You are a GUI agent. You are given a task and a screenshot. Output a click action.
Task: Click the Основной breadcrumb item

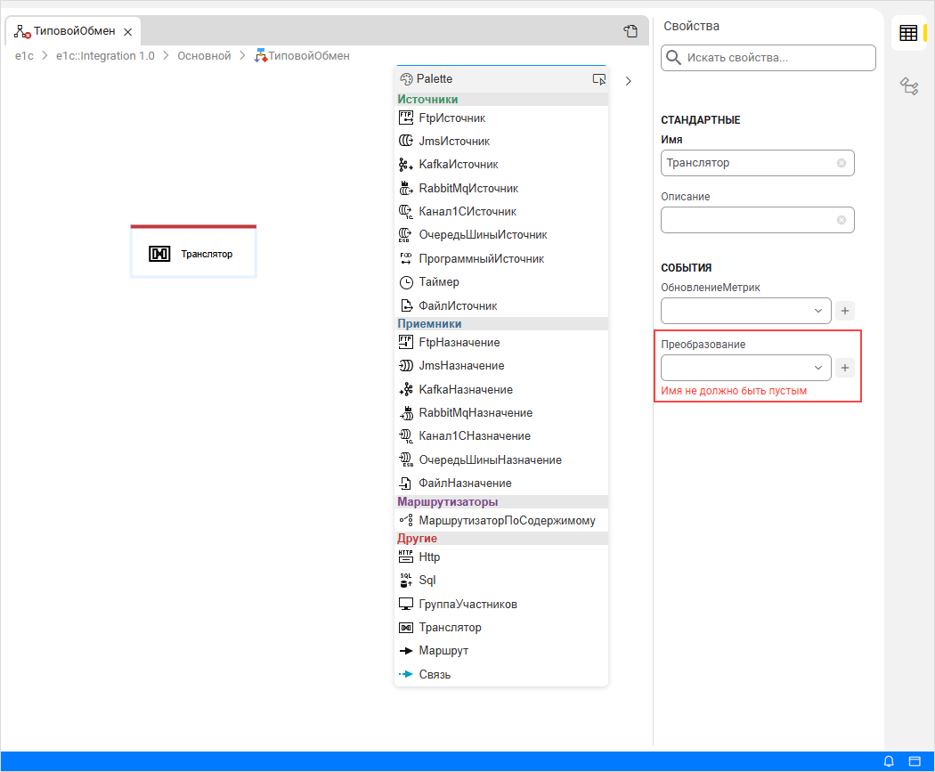point(204,55)
